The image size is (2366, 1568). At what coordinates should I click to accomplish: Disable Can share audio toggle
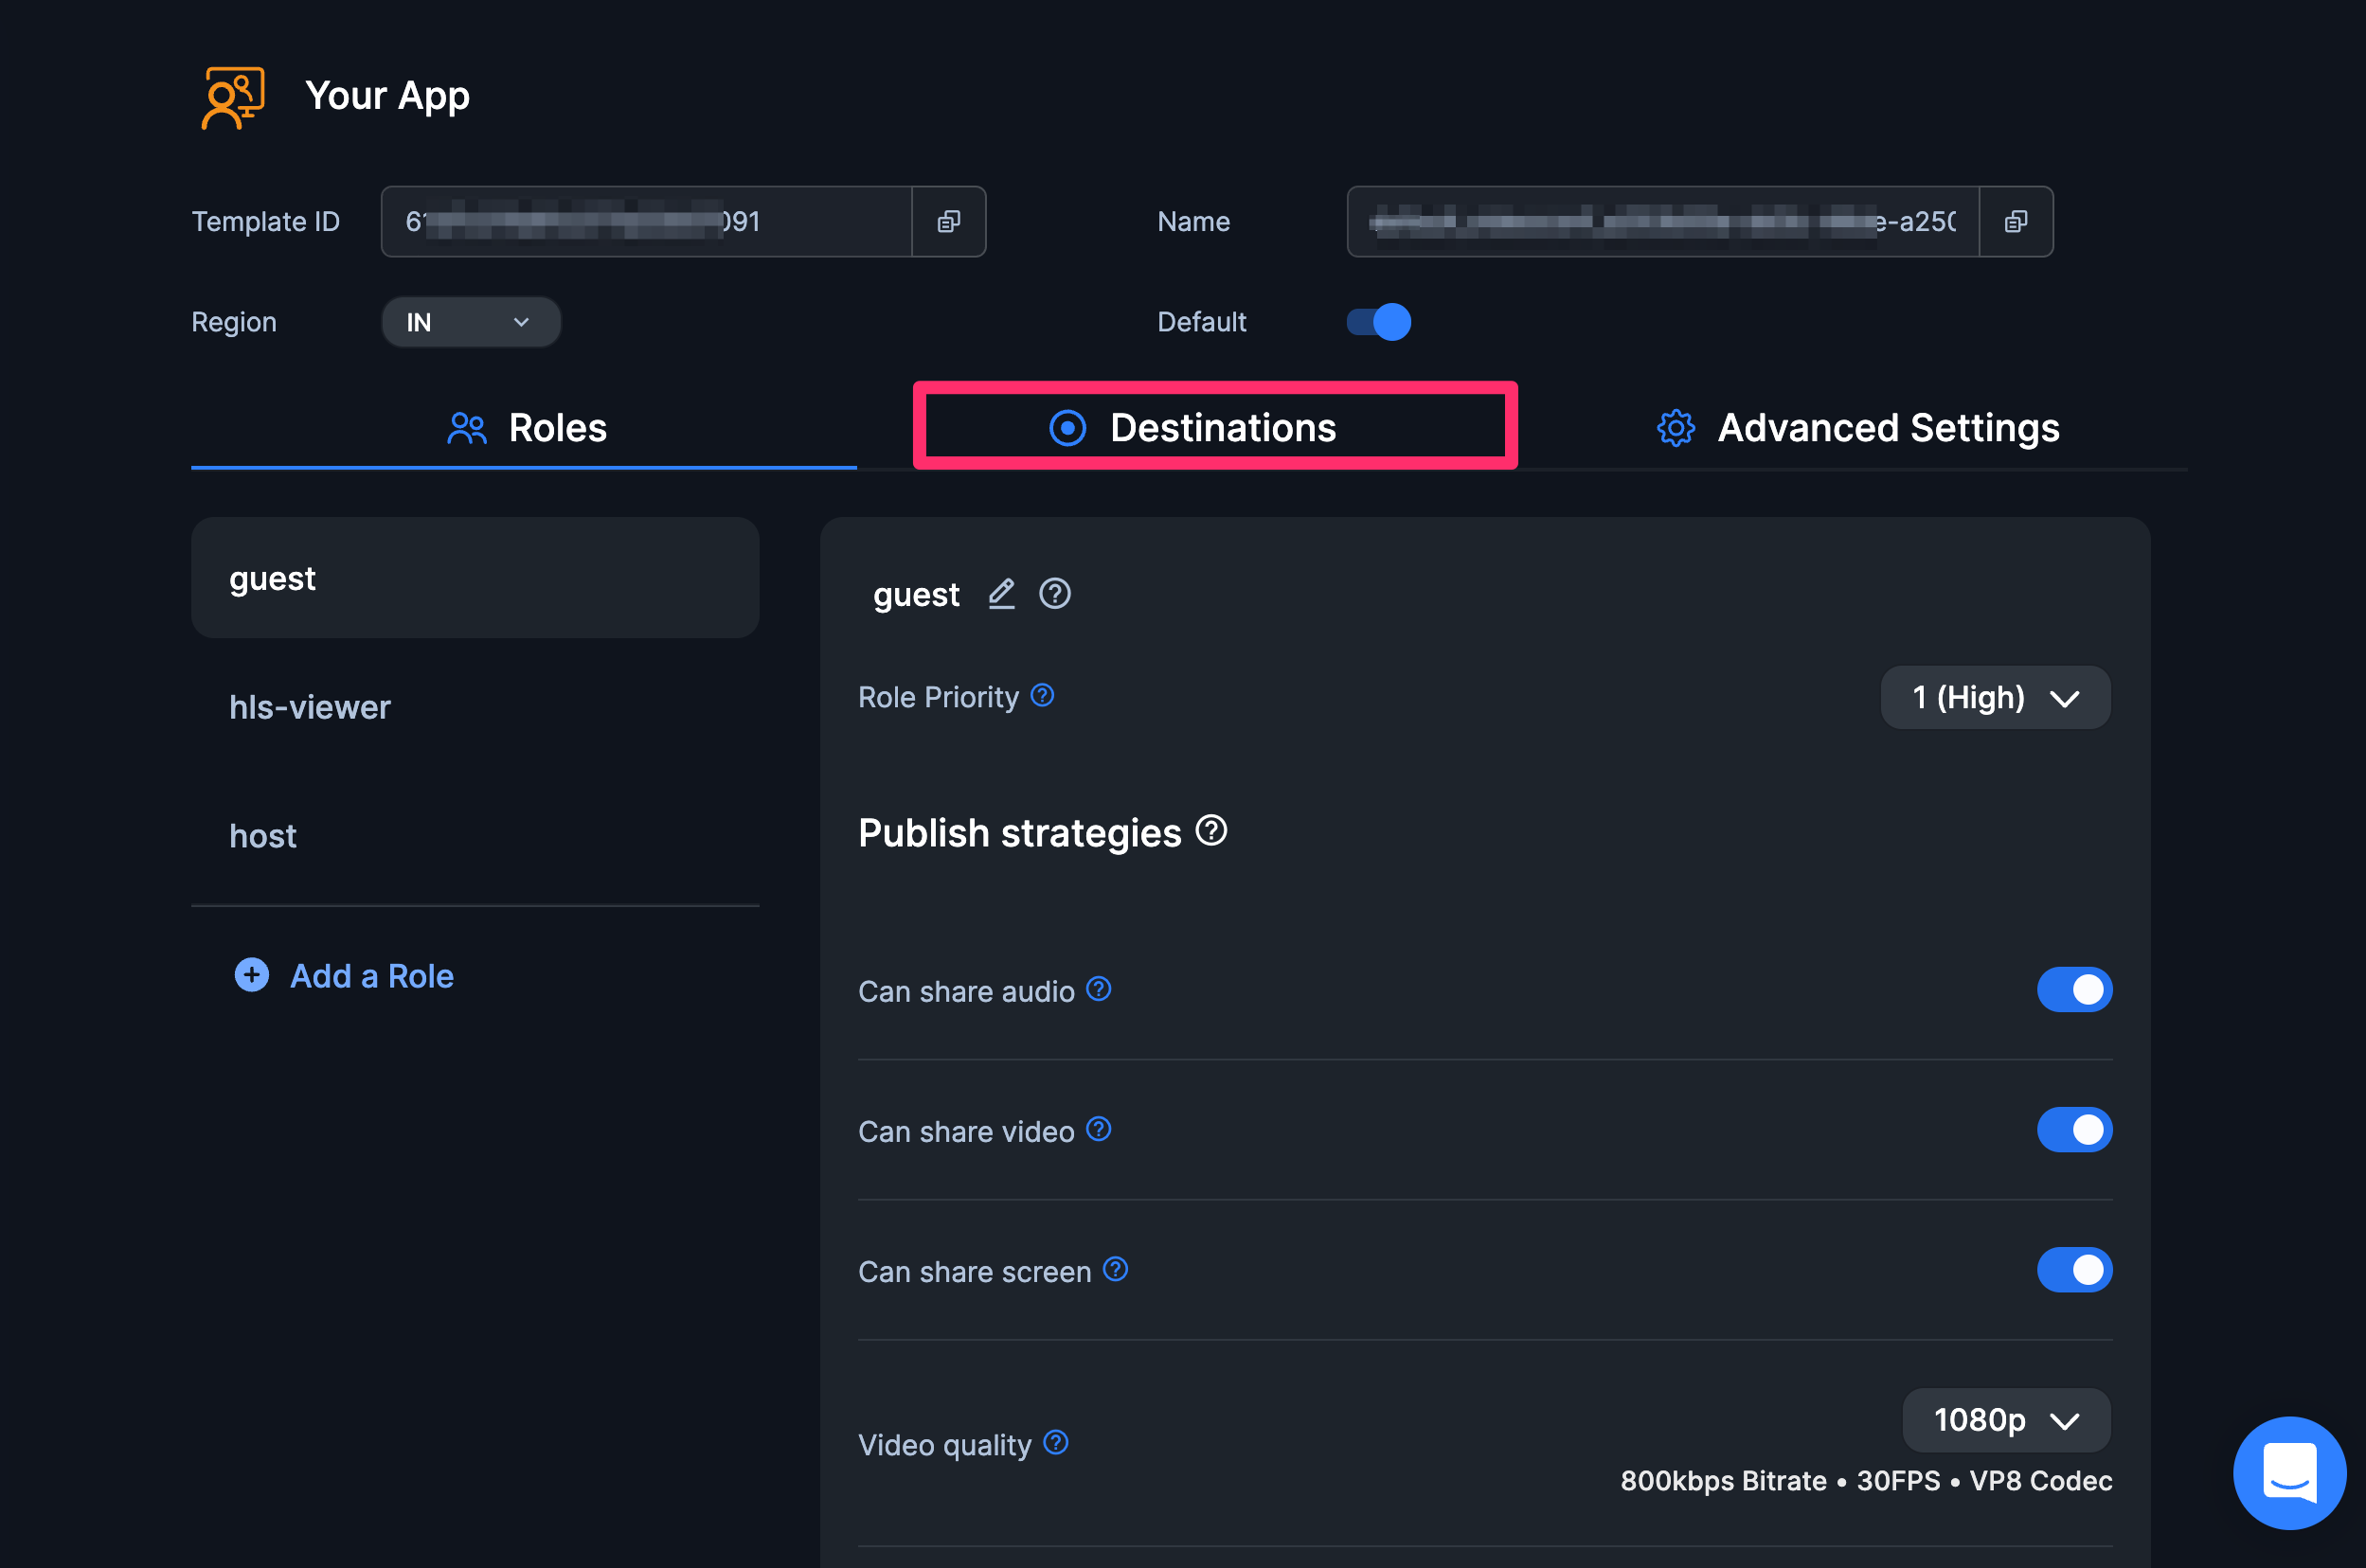[2073, 989]
